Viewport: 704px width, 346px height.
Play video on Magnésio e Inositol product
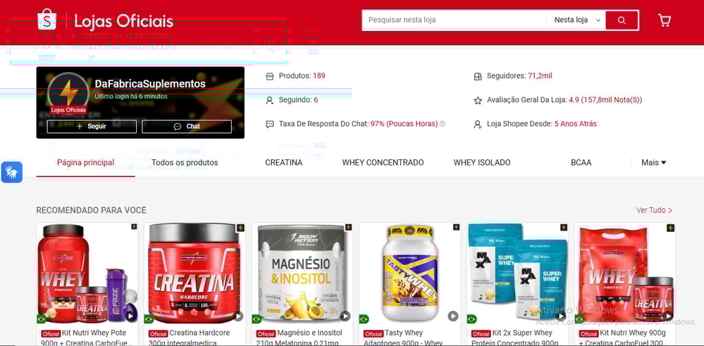point(345,316)
